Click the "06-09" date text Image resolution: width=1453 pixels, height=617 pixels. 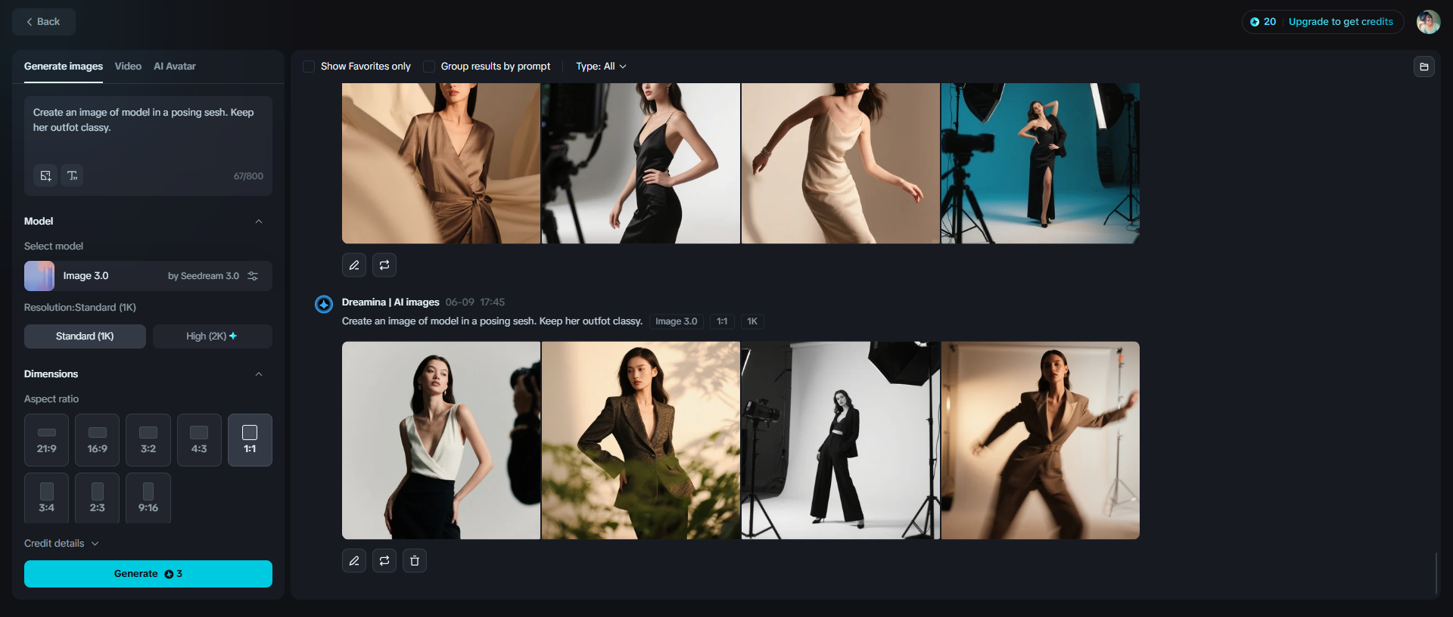click(x=460, y=302)
